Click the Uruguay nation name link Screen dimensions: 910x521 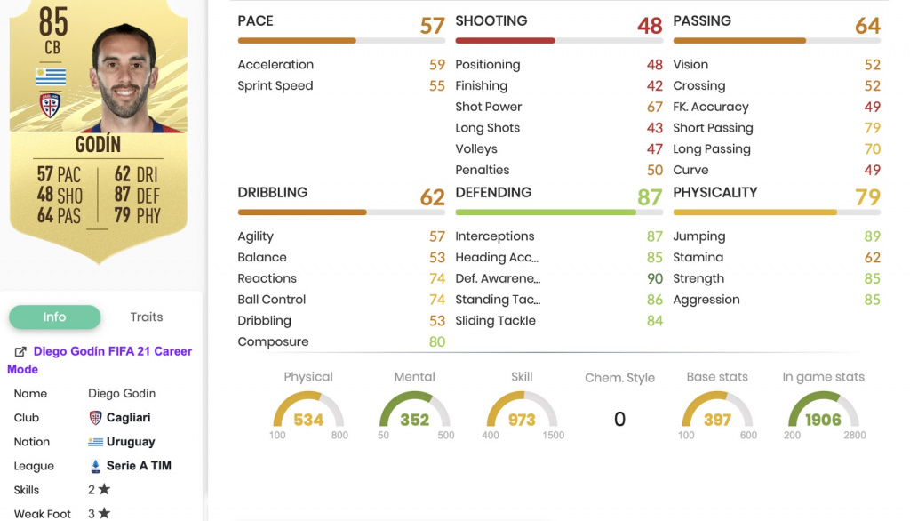131,441
